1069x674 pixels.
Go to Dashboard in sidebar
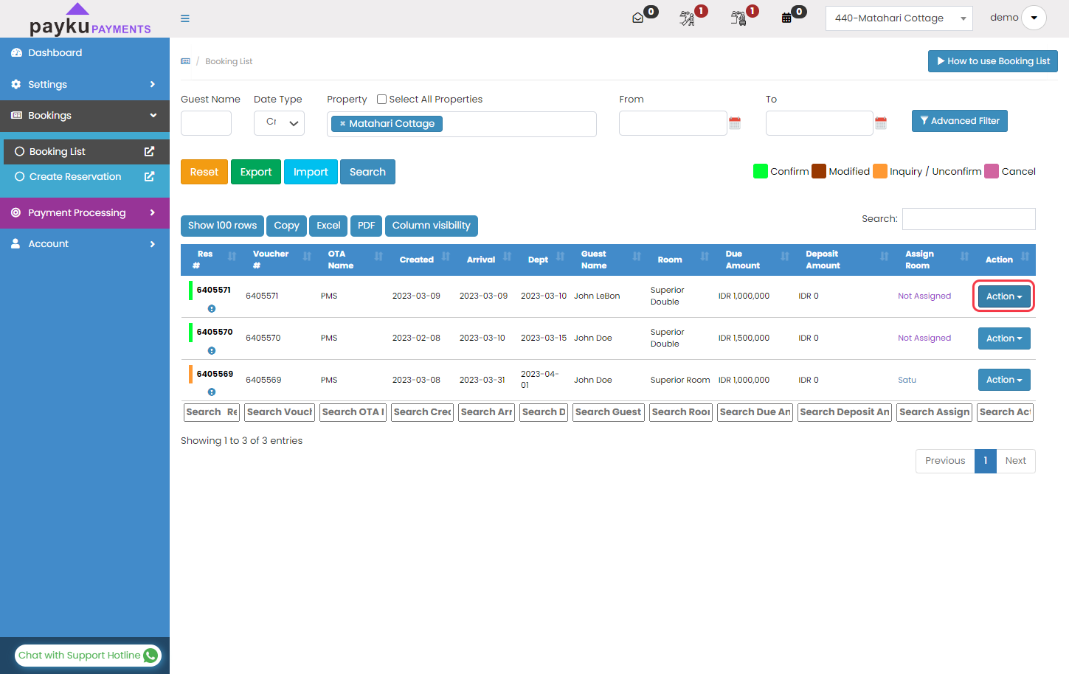point(85,53)
